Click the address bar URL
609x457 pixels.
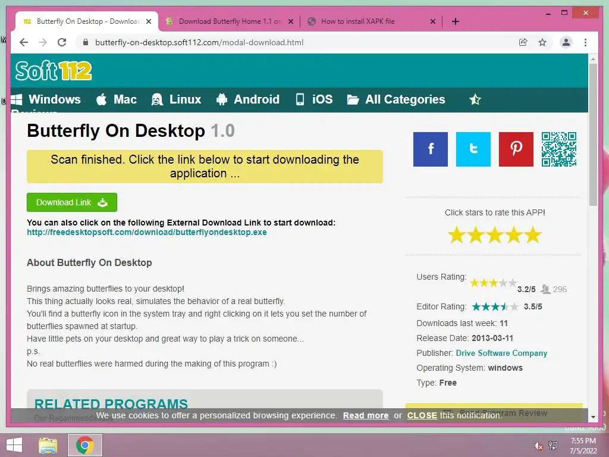click(199, 42)
